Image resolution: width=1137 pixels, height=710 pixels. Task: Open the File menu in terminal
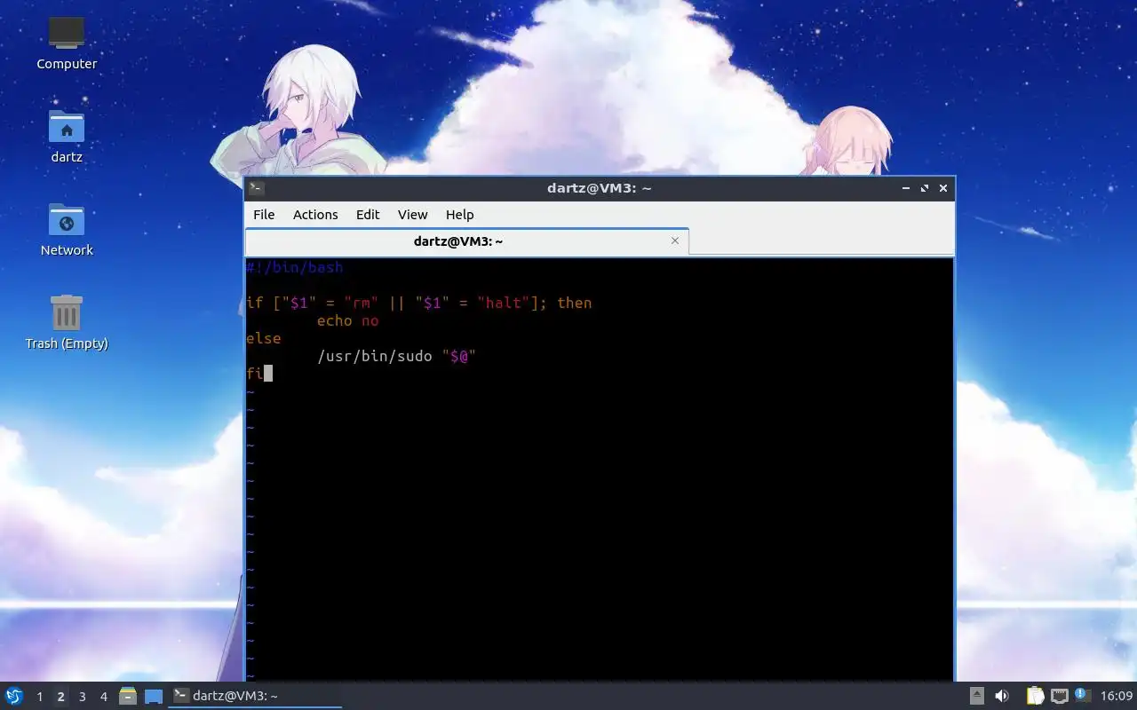point(264,215)
